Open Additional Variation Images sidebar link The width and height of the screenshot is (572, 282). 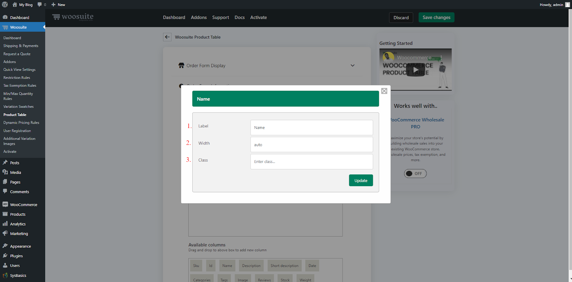click(19, 141)
